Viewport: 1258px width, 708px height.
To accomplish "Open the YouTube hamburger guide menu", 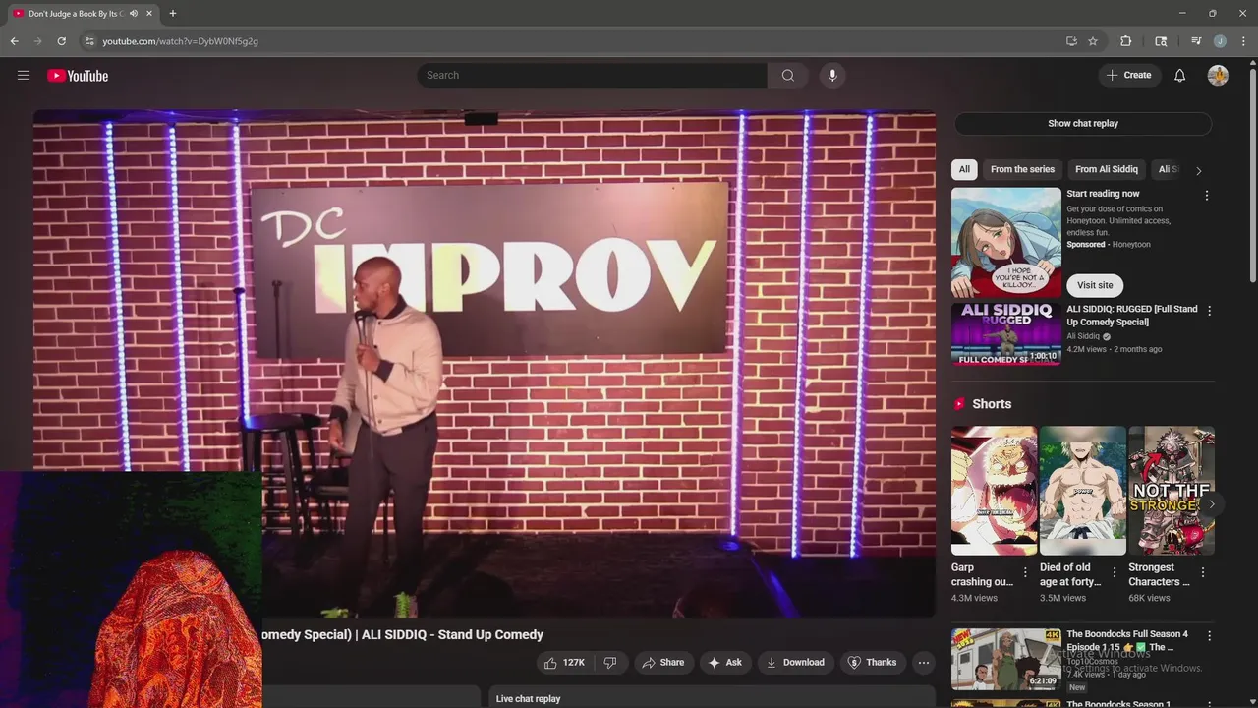I will 24,76.
